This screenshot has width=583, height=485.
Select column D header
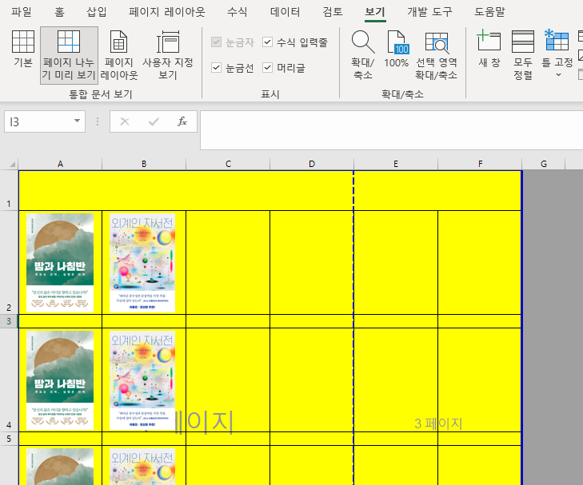point(312,164)
